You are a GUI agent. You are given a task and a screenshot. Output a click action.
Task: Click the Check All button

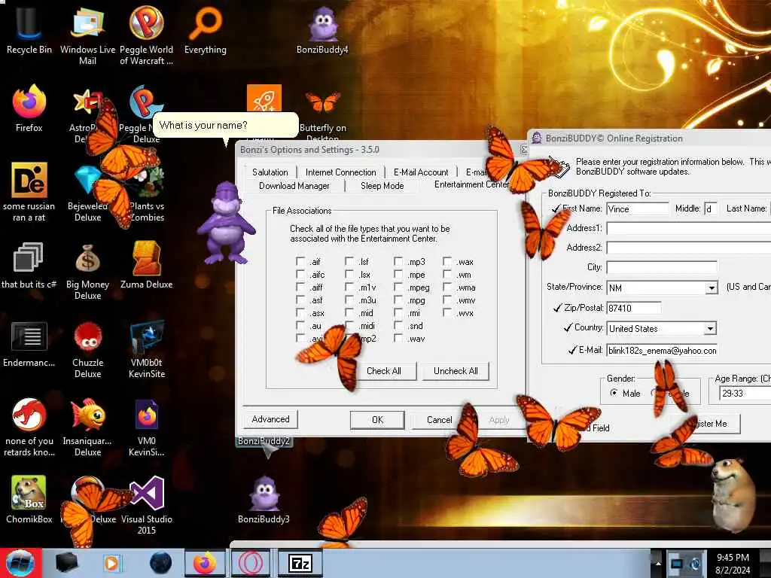383,371
